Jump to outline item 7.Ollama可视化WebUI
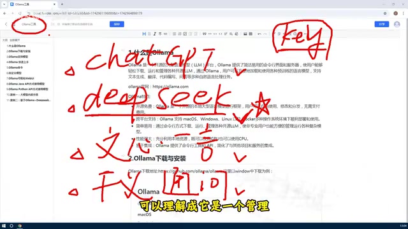 point(20,78)
